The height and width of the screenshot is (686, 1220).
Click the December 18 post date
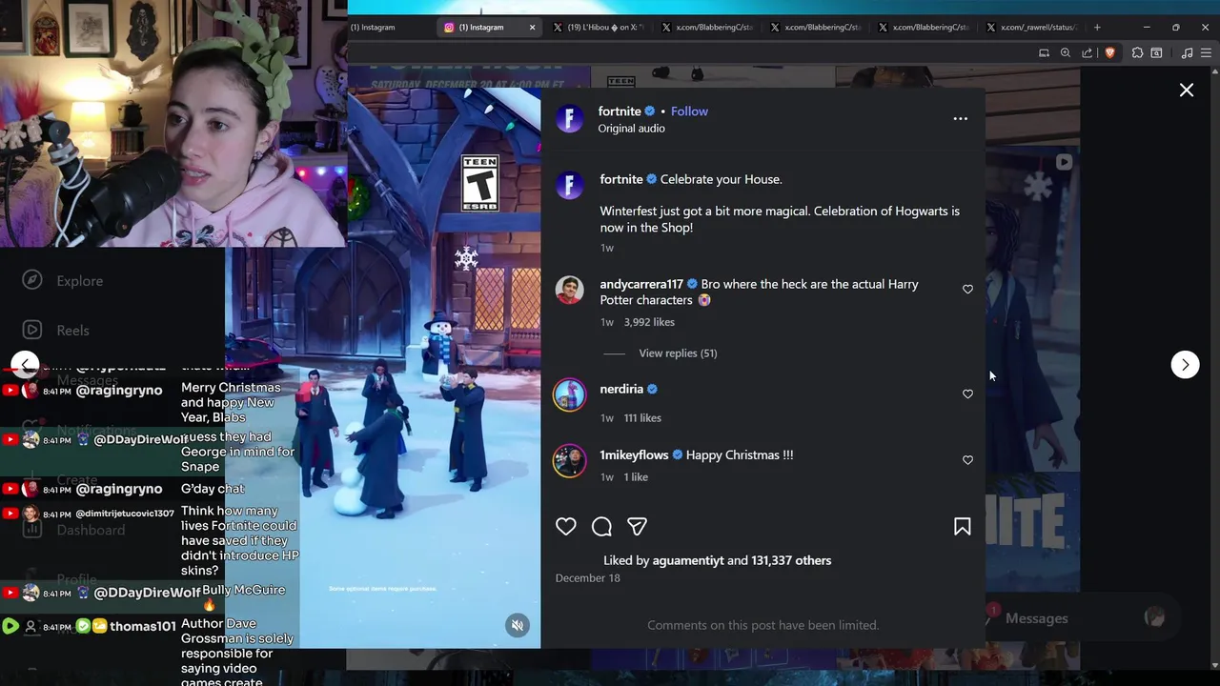tap(587, 578)
